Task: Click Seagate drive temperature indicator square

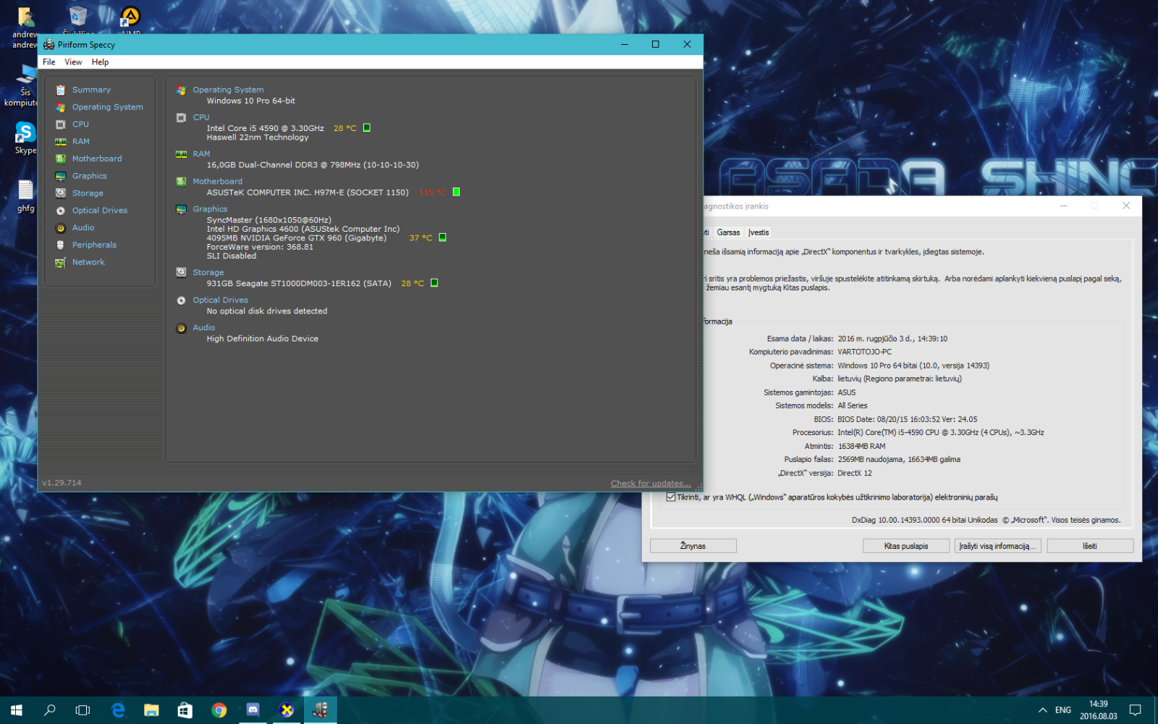Action: [434, 283]
